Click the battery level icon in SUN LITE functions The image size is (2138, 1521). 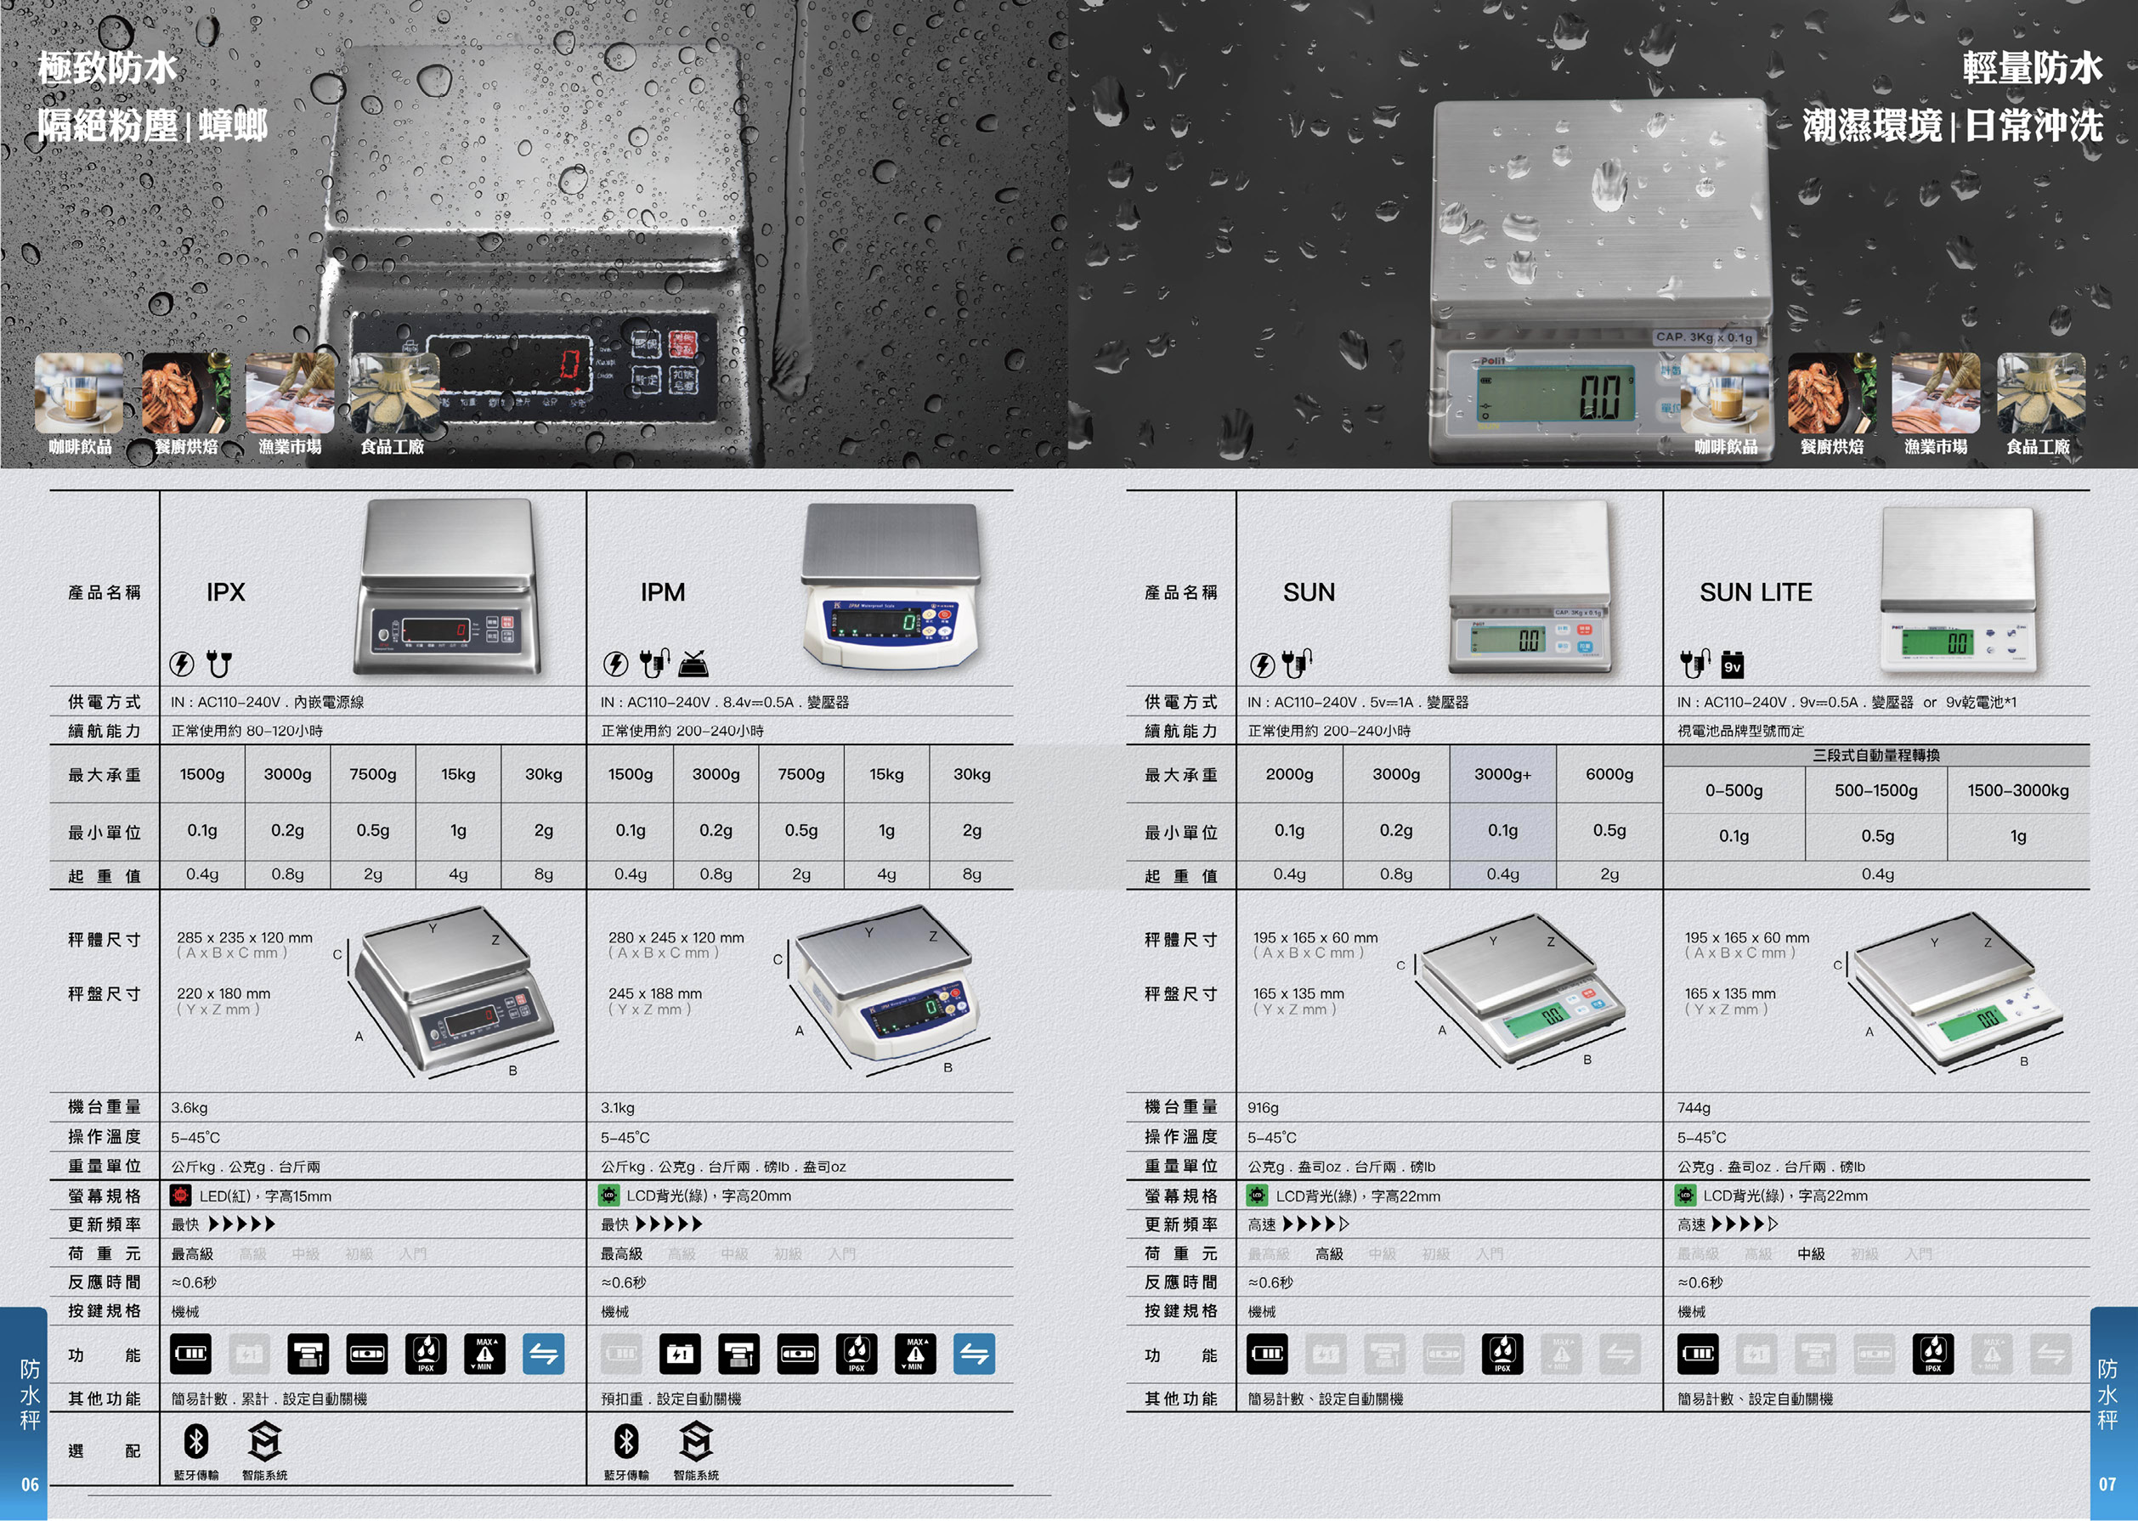point(1698,1354)
